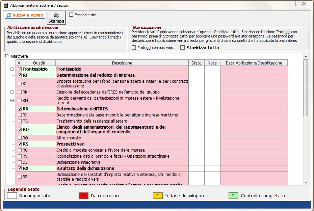Enable the RV quadro checkbox
Viewport: 314px width, 211px height.
pyautogui.click(x=20, y=156)
